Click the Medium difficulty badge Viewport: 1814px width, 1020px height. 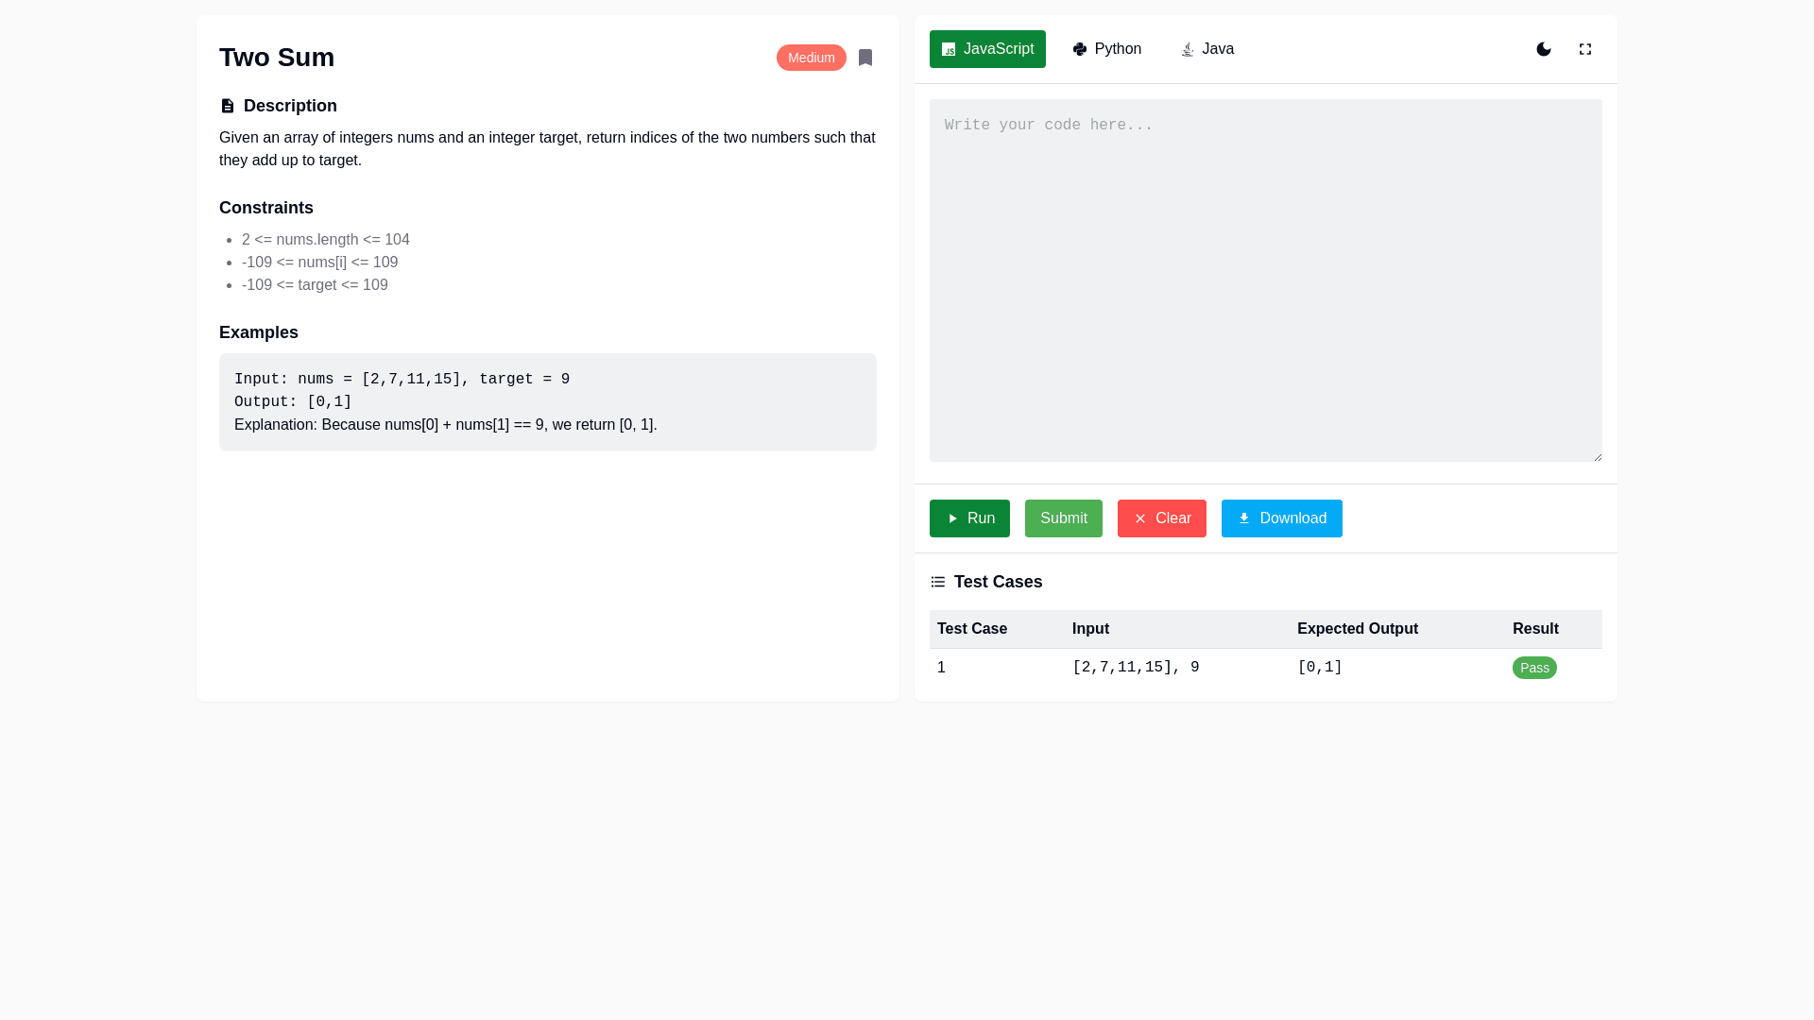click(x=811, y=58)
